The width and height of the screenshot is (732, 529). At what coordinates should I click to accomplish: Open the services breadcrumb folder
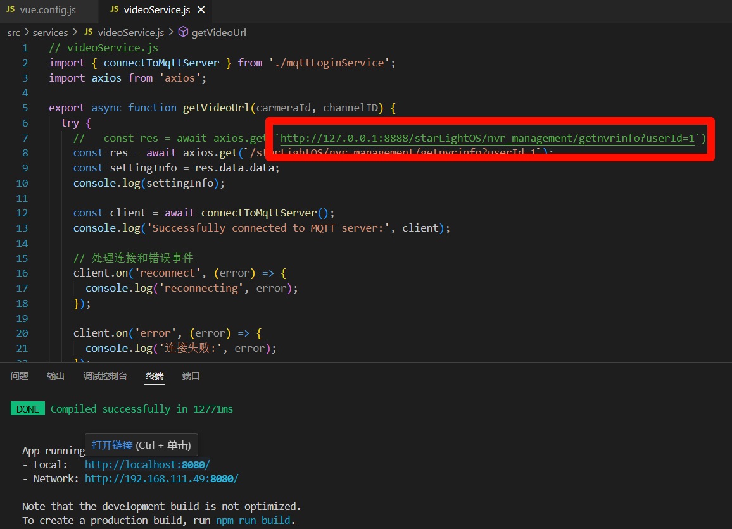click(50, 33)
